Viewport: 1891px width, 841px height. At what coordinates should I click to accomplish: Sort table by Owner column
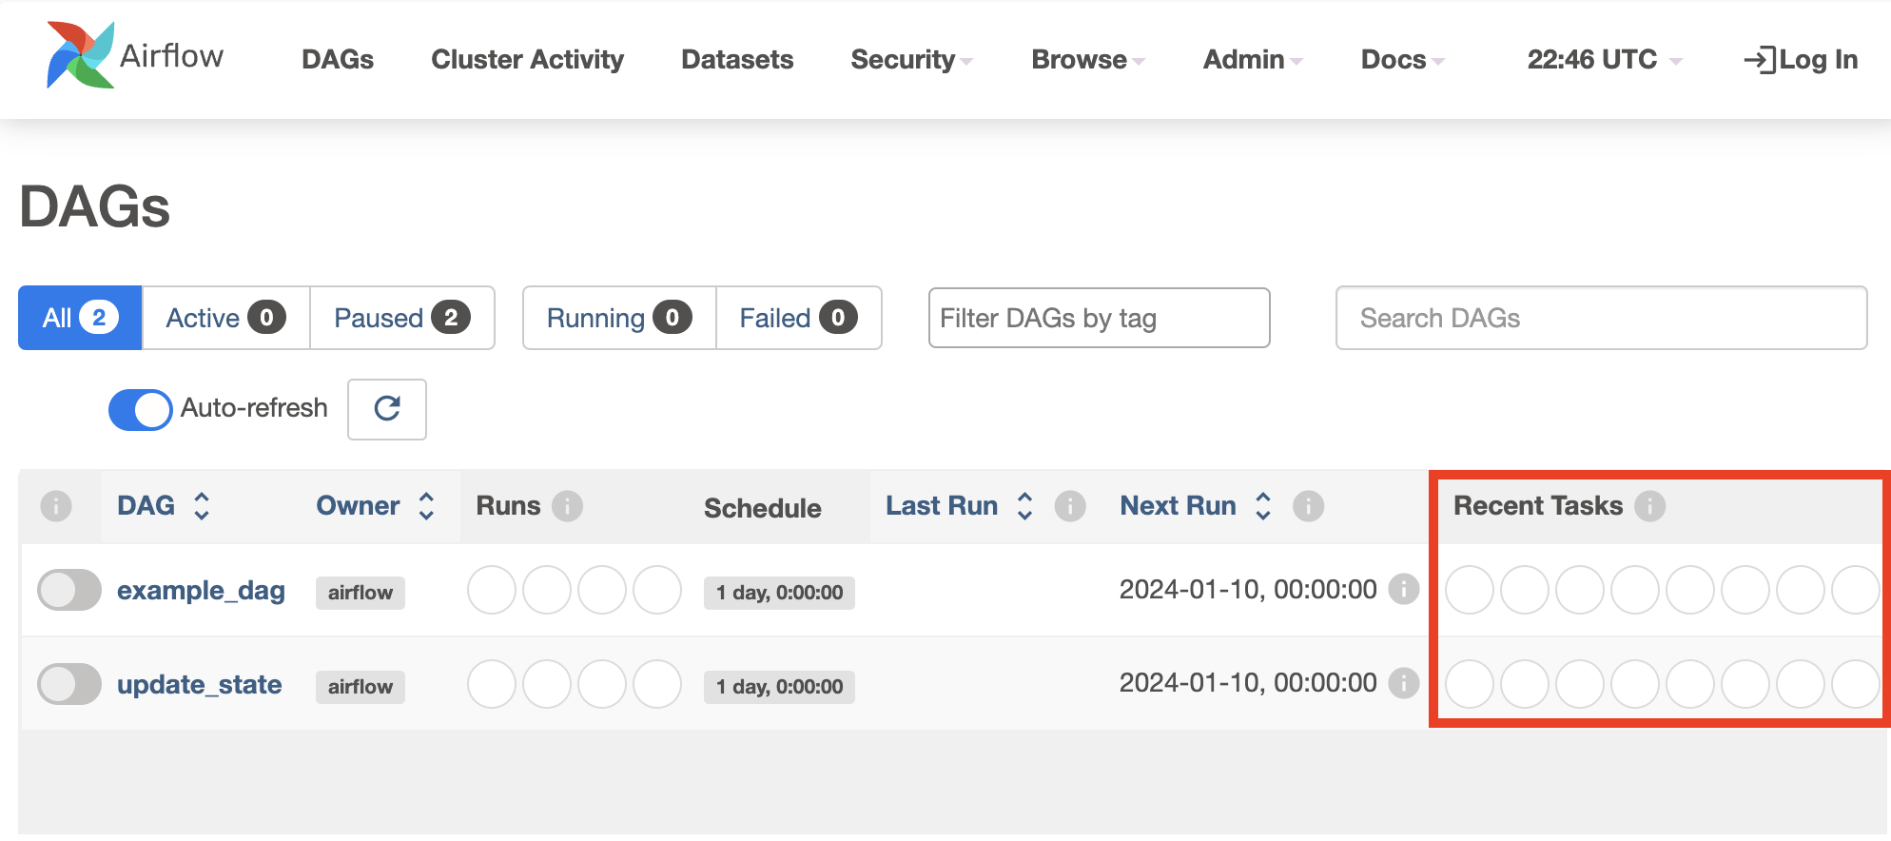tap(376, 506)
